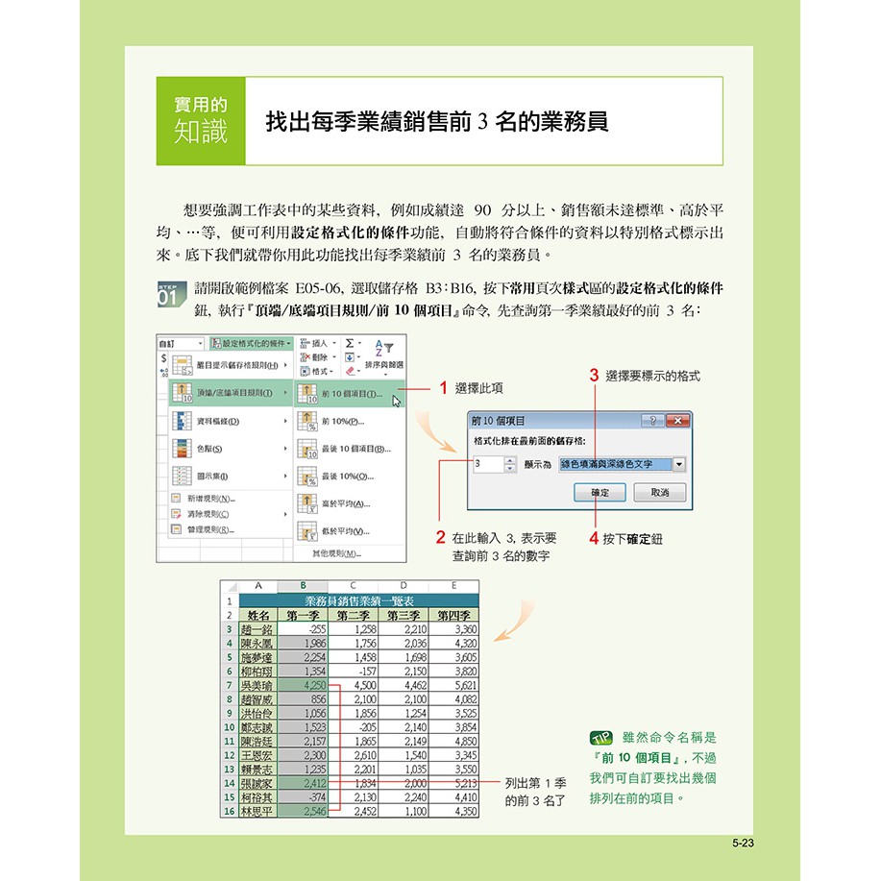Viewport: 881px width, 881px height.
Task: Select column B header in spreadsheet
Action: [x=303, y=585]
